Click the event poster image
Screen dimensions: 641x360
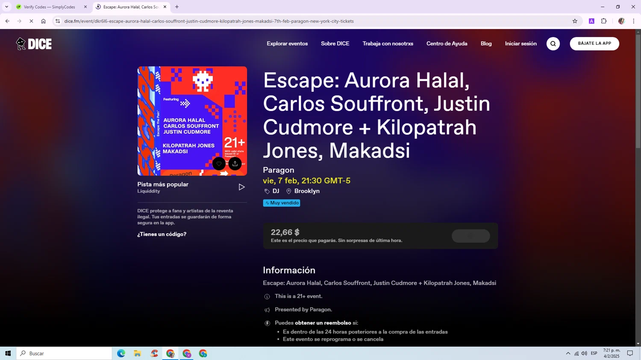(192, 121)
